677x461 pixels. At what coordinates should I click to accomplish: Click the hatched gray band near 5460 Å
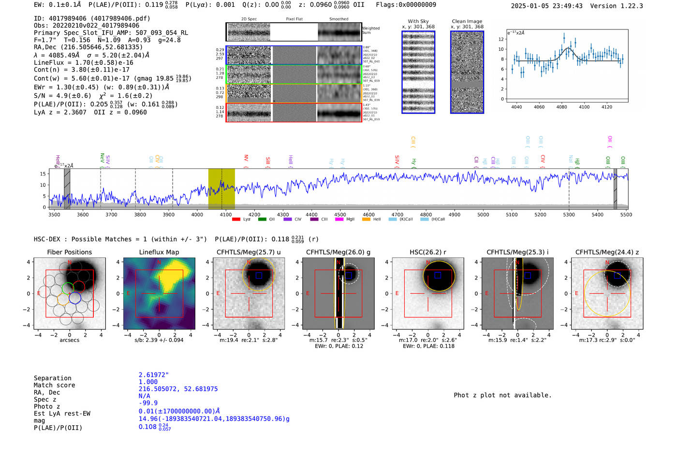click(x=616, y=189)
